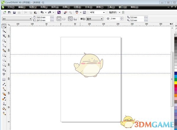The width and height of the screenshot is (177, 130).
Task: Select the Pick tool arrow
Action: tap(4, 26)
